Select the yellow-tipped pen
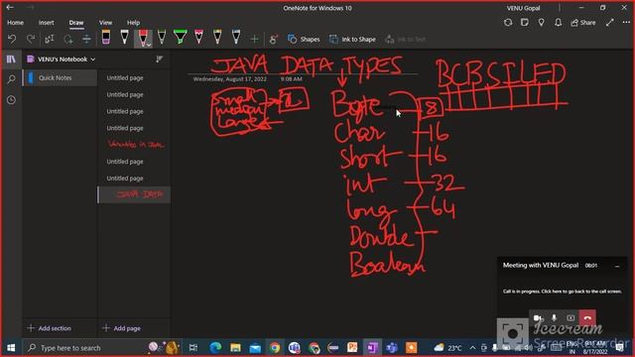This screenshot has height=357, width=635. 217,38
